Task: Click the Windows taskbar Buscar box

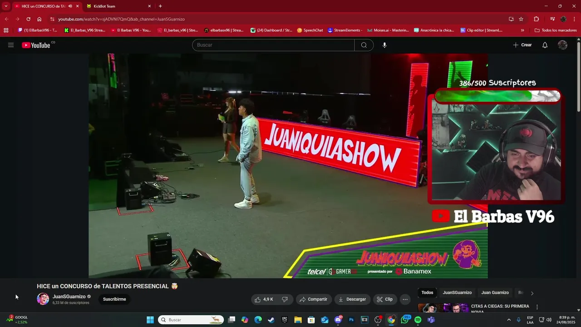Action: 191,320
